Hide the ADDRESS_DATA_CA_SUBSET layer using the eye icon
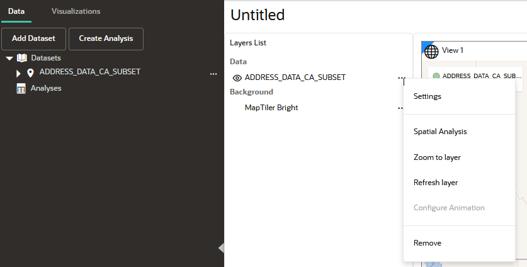The width and height of the screenshot is (527, 267). click(x=237, y=78)
